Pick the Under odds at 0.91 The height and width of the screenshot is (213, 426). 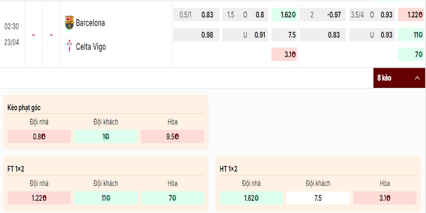click(x=245, y=35)
